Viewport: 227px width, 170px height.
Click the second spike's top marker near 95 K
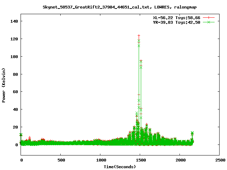(x=141, y=61)
